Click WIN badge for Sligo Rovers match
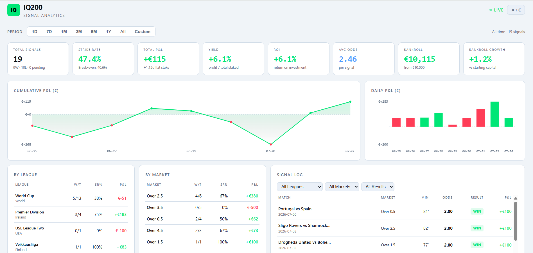Screen dimensions: 533x253 point(477,228)
